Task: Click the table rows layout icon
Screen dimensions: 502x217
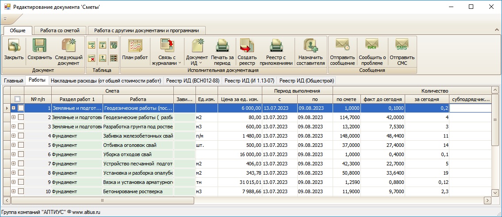Action: pyautogui.click(x=113, y=58)
